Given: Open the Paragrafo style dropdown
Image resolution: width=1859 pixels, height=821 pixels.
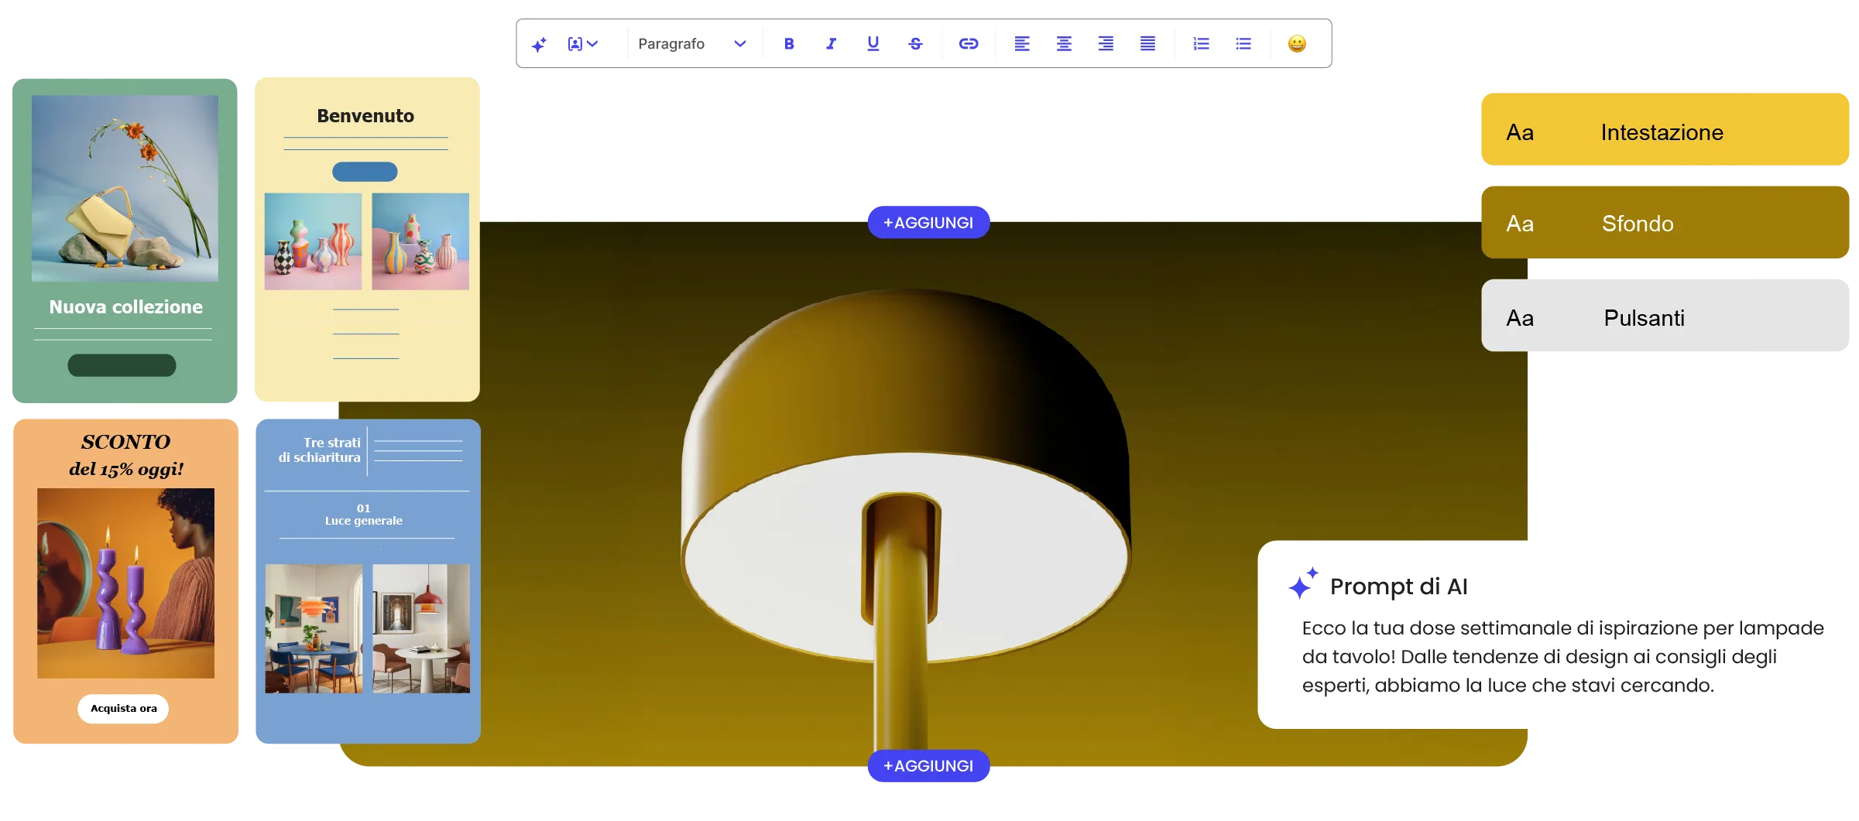Looking at the screenshot, I should 691,44.
